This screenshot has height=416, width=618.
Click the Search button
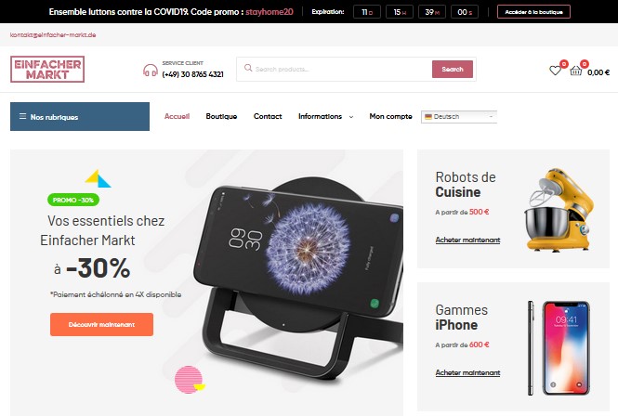(x=452, y=69)
